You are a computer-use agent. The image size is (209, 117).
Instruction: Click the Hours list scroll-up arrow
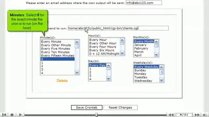(x=122, y=40)
